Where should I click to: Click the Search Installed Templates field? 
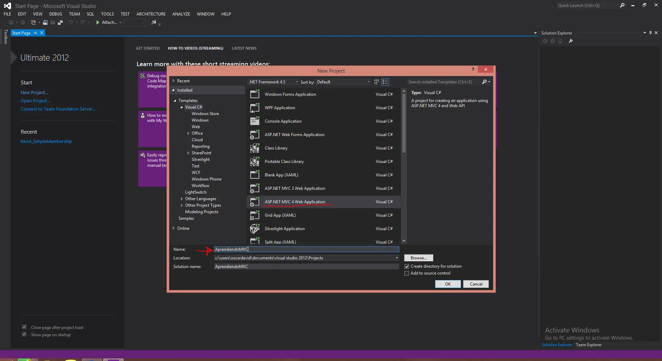point(443,82)
